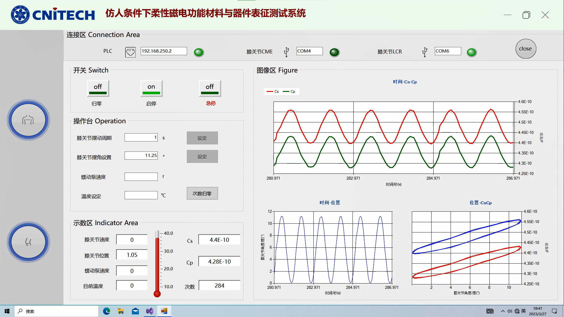Click the chest/torso round sidebar button
564x317 pixels.
[x=28, y=120]
